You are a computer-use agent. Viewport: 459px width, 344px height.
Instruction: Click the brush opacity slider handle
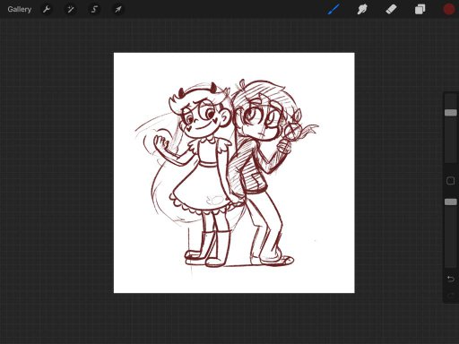[451, 202]
